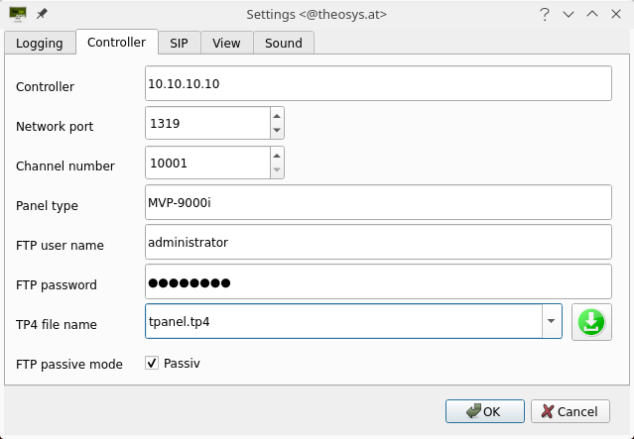The width and height of the screenshot is (634, 439).
Task: Click the application icon in title bar
Action: click(x=18, y=14)
